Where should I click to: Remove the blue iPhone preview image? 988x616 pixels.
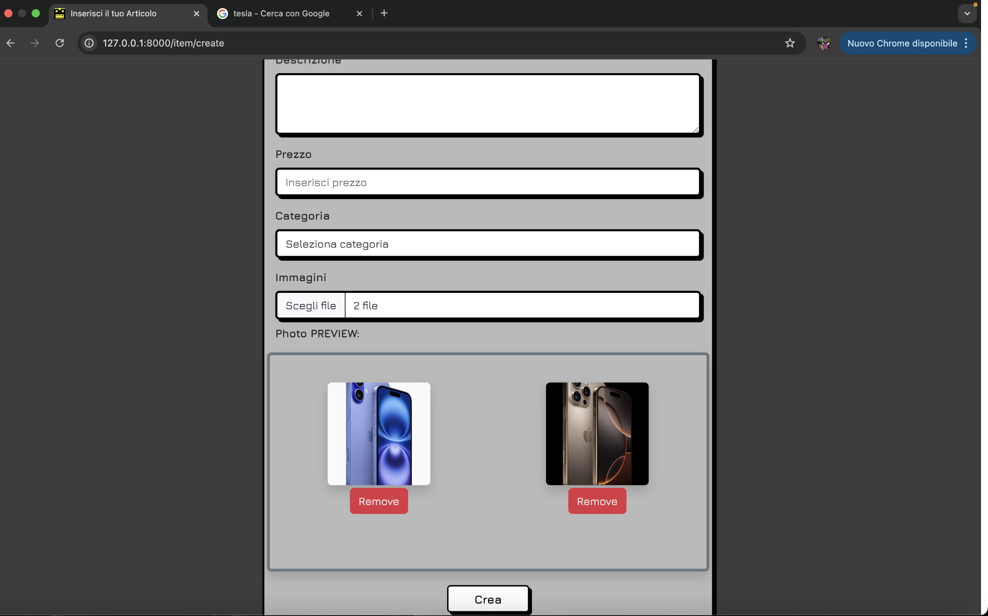(379, 501)
